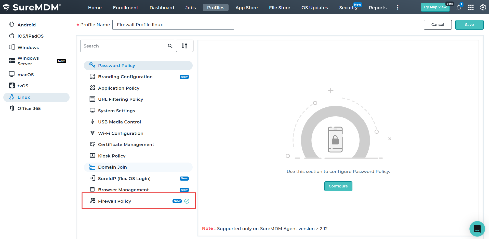Select Application Policy
This screenshot has width=489, height=239.
tap(138, 88)
